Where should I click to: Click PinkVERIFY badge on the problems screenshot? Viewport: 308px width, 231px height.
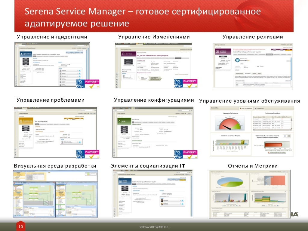point(88,154)
